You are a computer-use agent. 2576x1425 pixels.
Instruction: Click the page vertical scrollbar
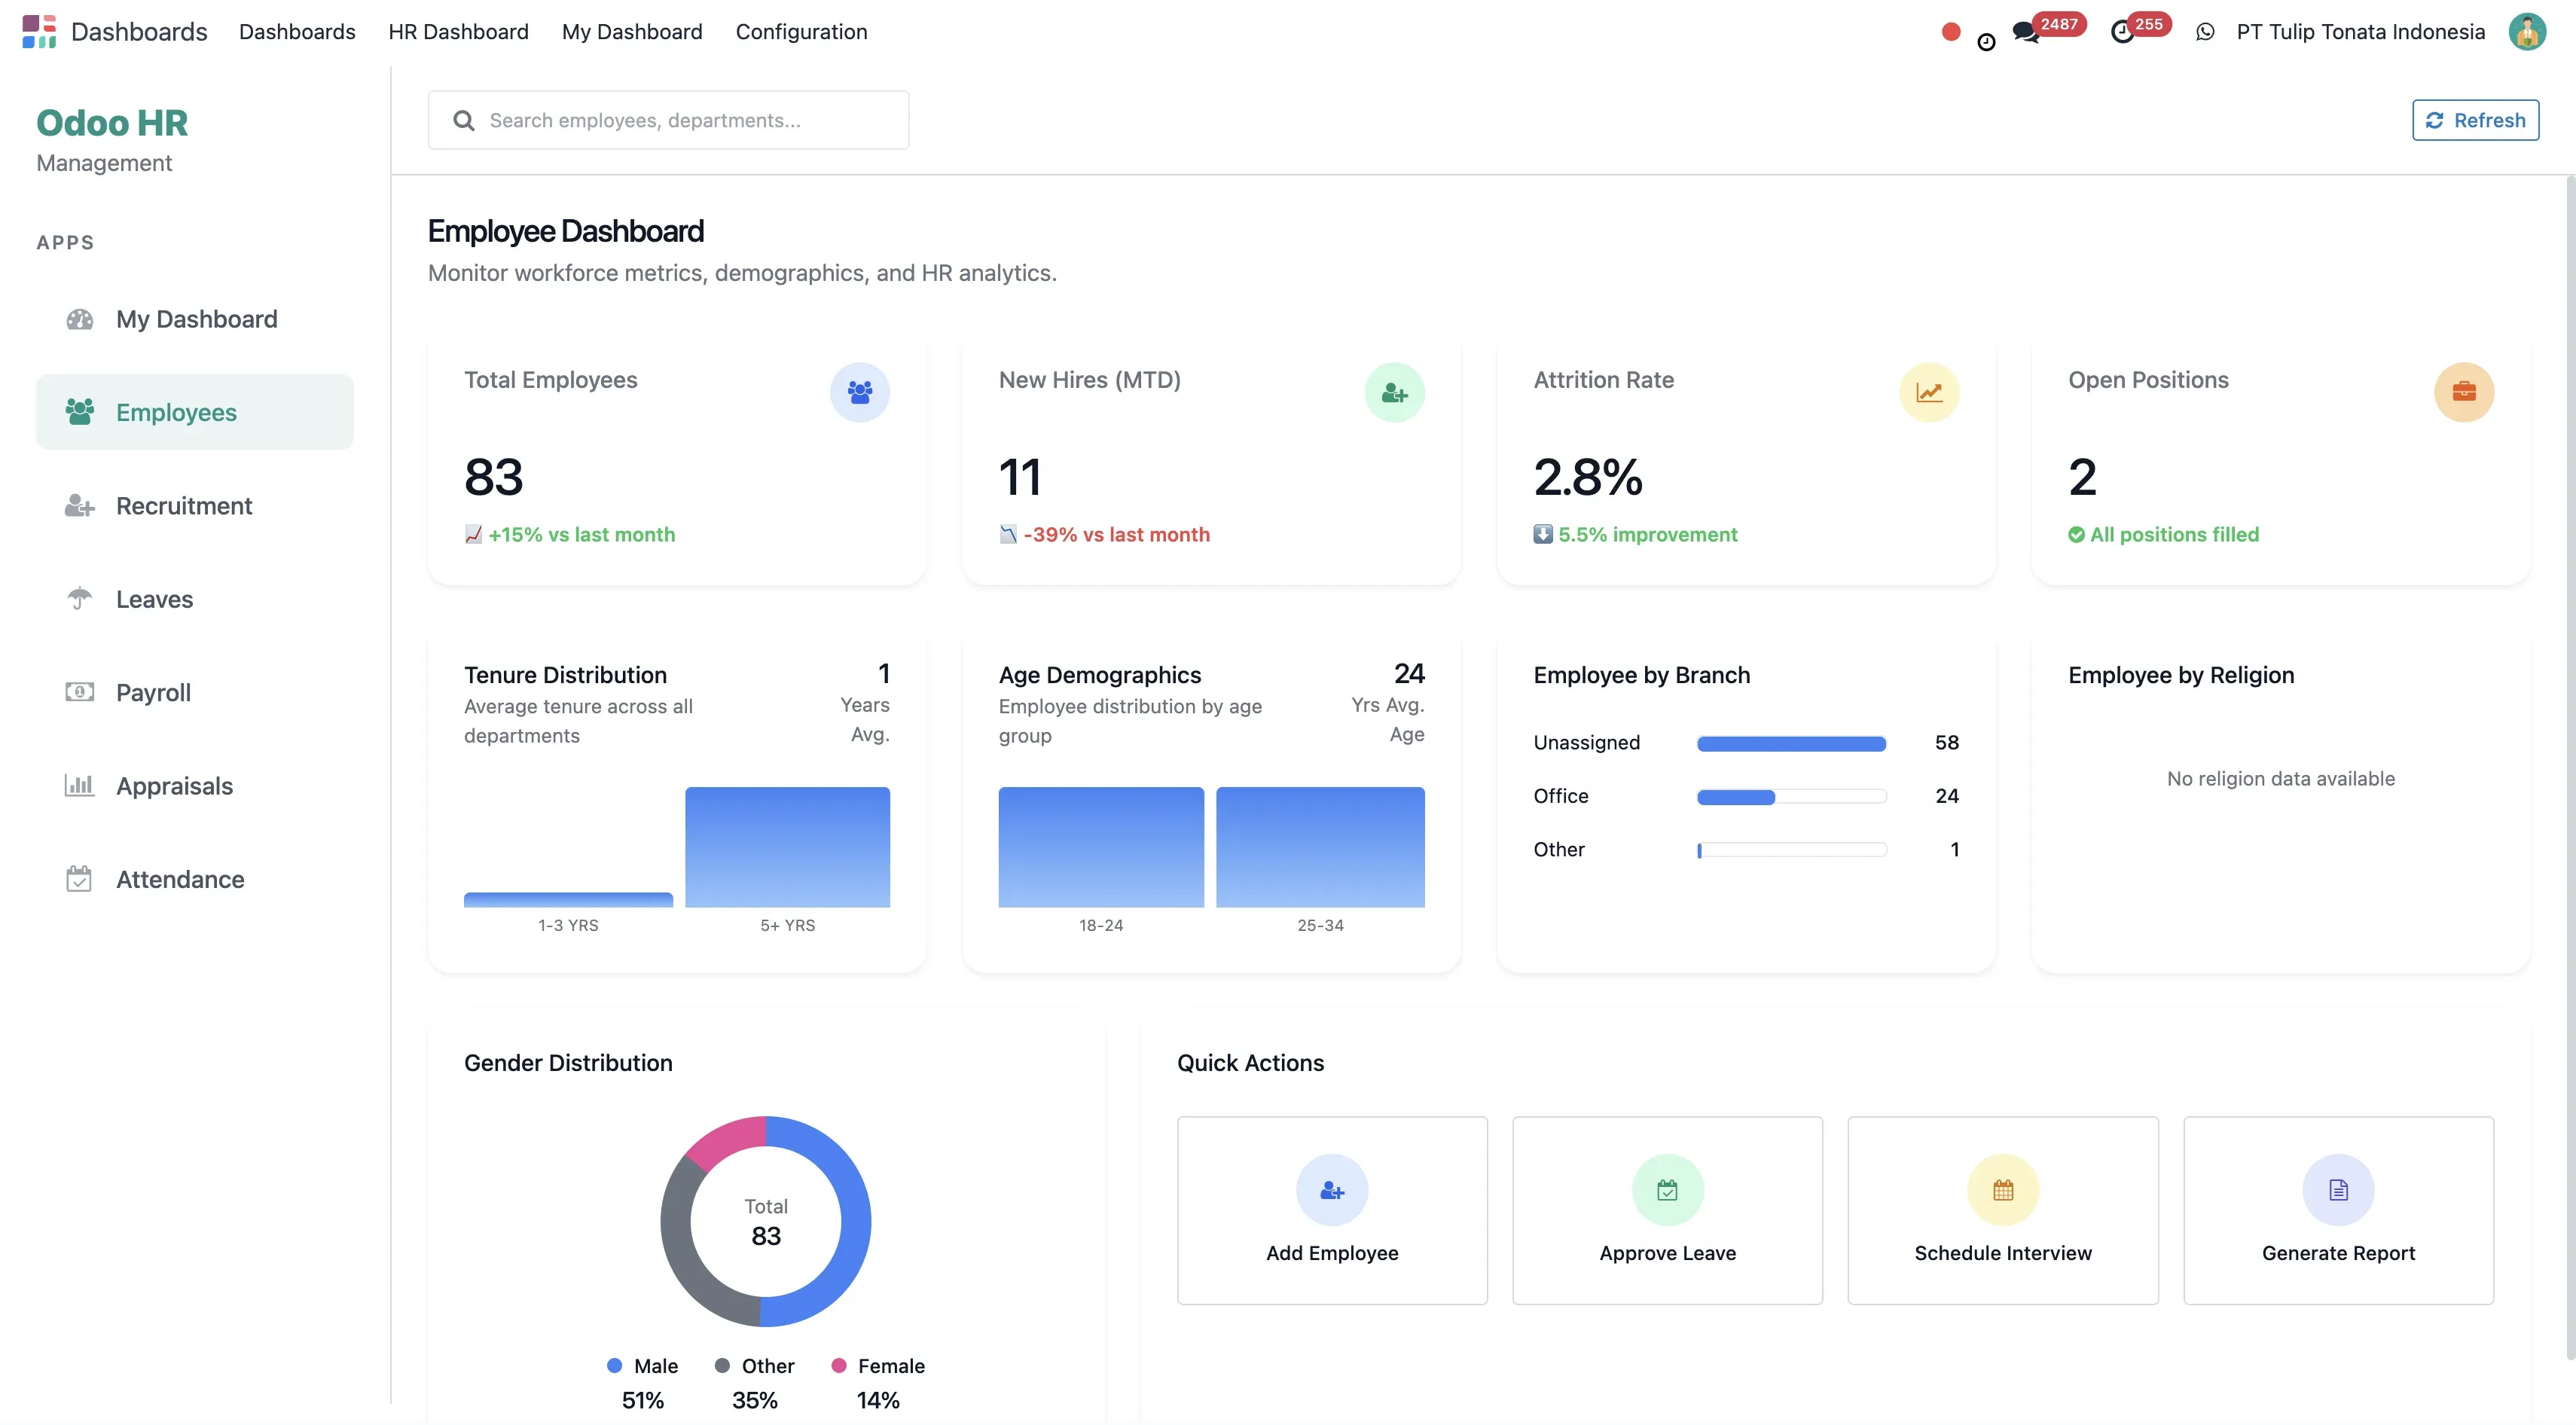pos(2569,768)
